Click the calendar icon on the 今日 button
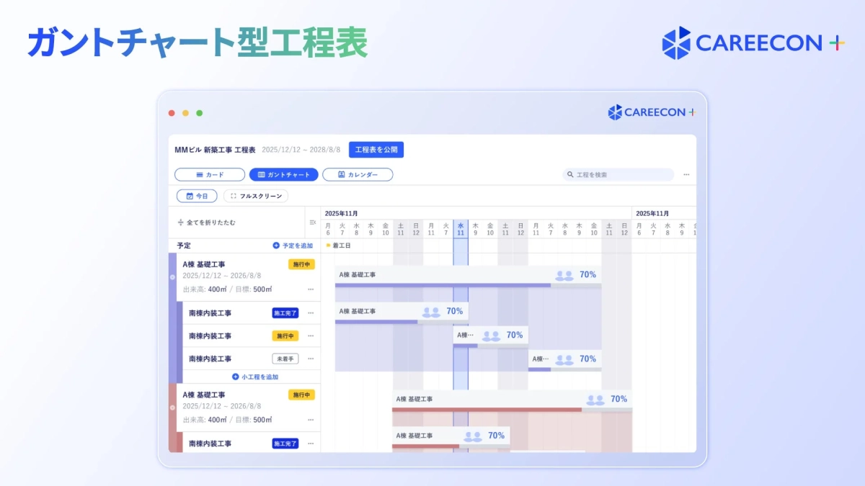The width and height of the screenshot is (865, 486). (x=189, y=196)
